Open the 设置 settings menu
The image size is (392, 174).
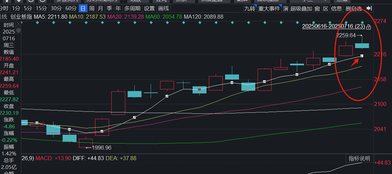149,9
